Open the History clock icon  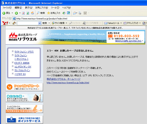click(64, 13)
